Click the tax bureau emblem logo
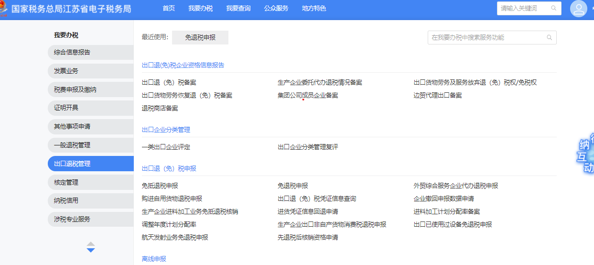Screen dimensions: 594x265 [x=4, y=9]
